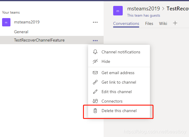Click msteams2019 in the header breadcrumb
This screenshot has width=189, height=137.
pos(144,9)
